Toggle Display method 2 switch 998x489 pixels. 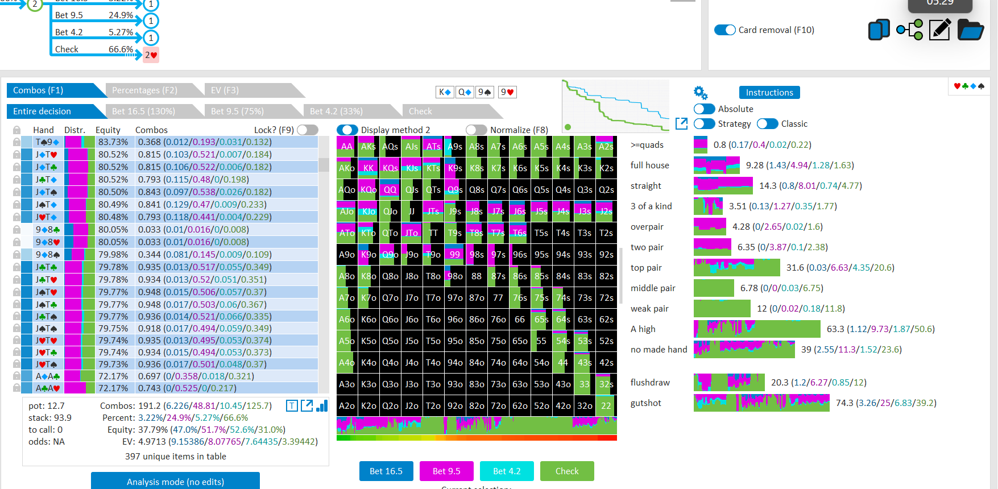(347, 130)
